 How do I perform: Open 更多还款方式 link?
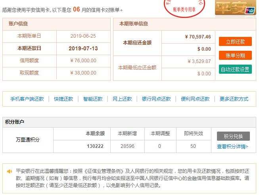click(x=234, y=99)
